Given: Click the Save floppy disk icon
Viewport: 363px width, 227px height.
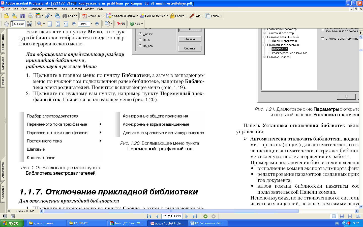Looking at the screenshot, I should (x=22, y=16).
